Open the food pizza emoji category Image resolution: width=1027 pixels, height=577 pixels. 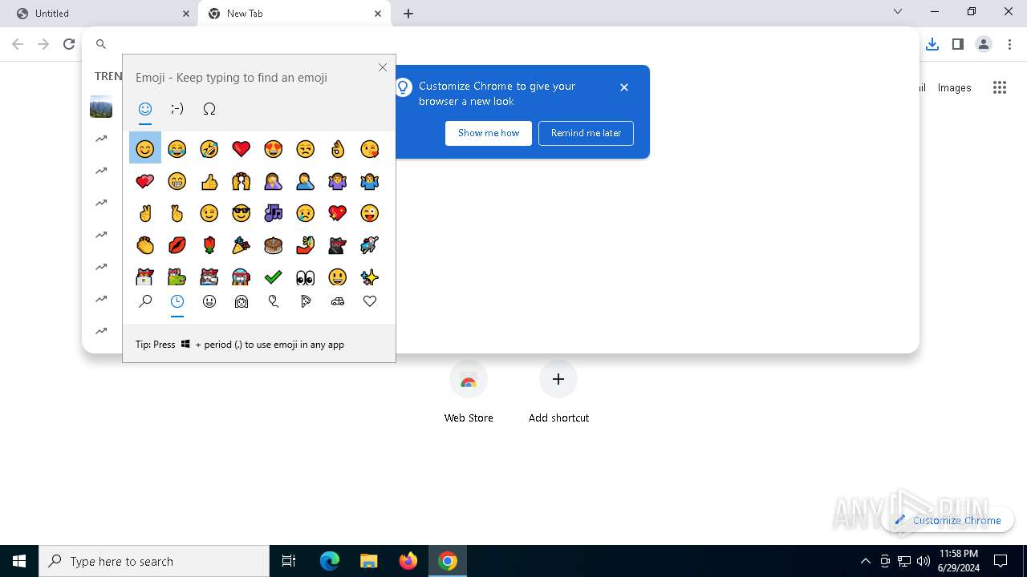point(306,301)
